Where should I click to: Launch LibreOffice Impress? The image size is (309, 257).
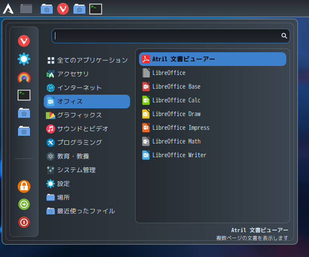pos(212,128)
